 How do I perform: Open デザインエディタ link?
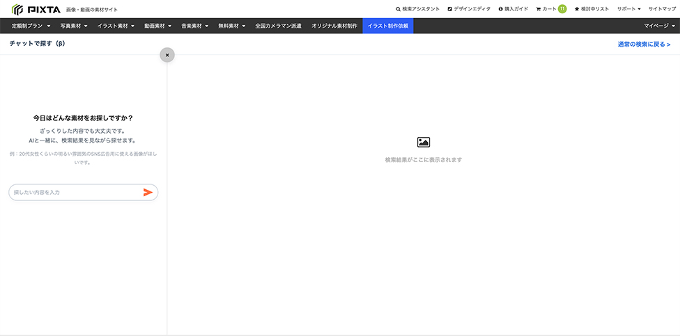469,9
